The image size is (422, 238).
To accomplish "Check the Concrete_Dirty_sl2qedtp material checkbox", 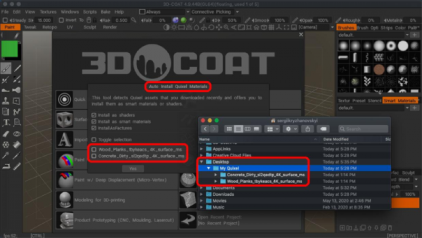I will coord(94,156).
